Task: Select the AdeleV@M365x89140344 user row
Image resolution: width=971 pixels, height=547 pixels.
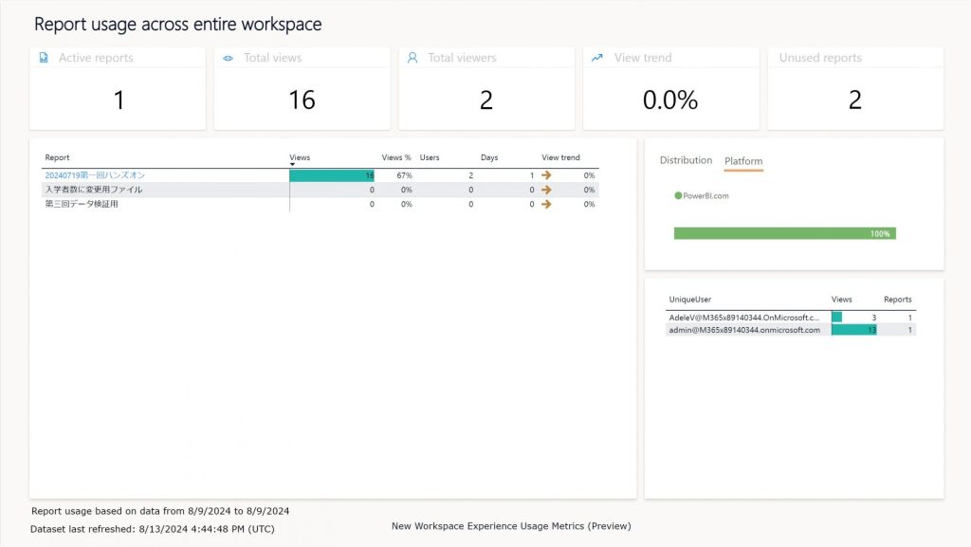Action: pos(744,317)
